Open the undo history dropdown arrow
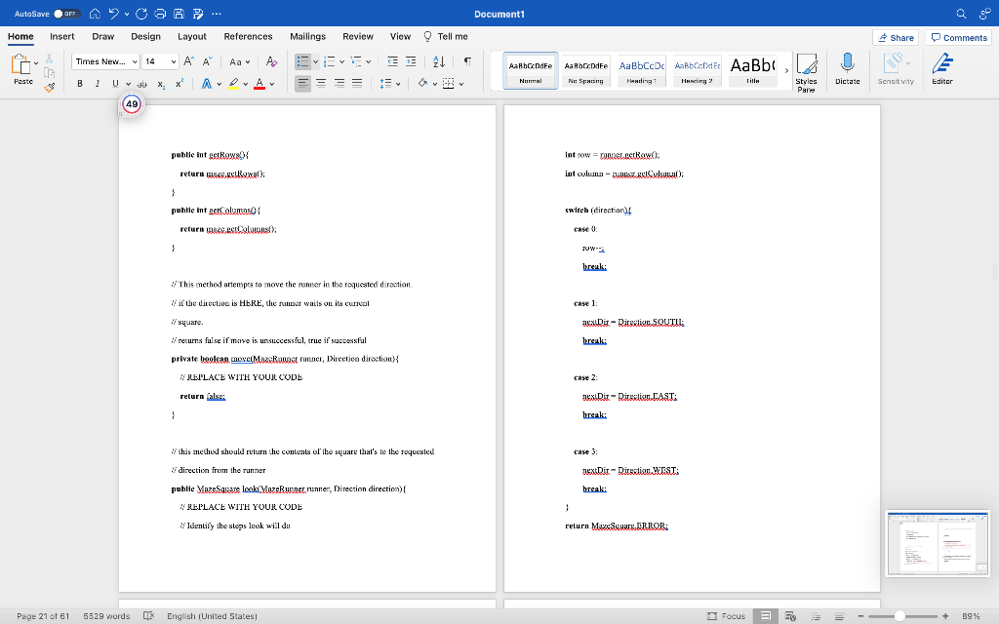Screen dimensions: 999x624 (x=127, y=14)
